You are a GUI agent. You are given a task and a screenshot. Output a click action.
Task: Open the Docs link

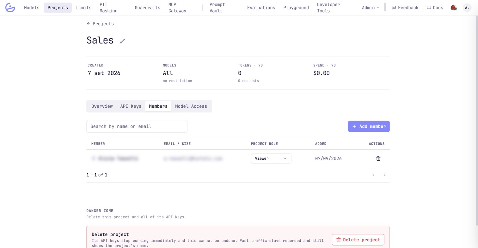click(435, 8)
